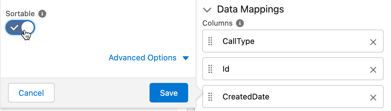This screenshot has height=111, width=391.
Task: Select the CreatedDate column item
Action: (293, 97)
